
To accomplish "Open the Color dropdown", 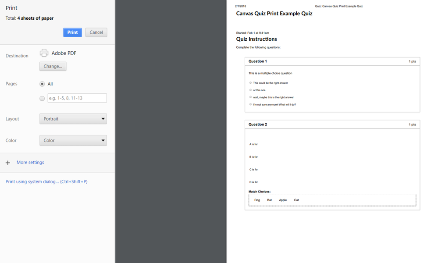I will point(73,141).
